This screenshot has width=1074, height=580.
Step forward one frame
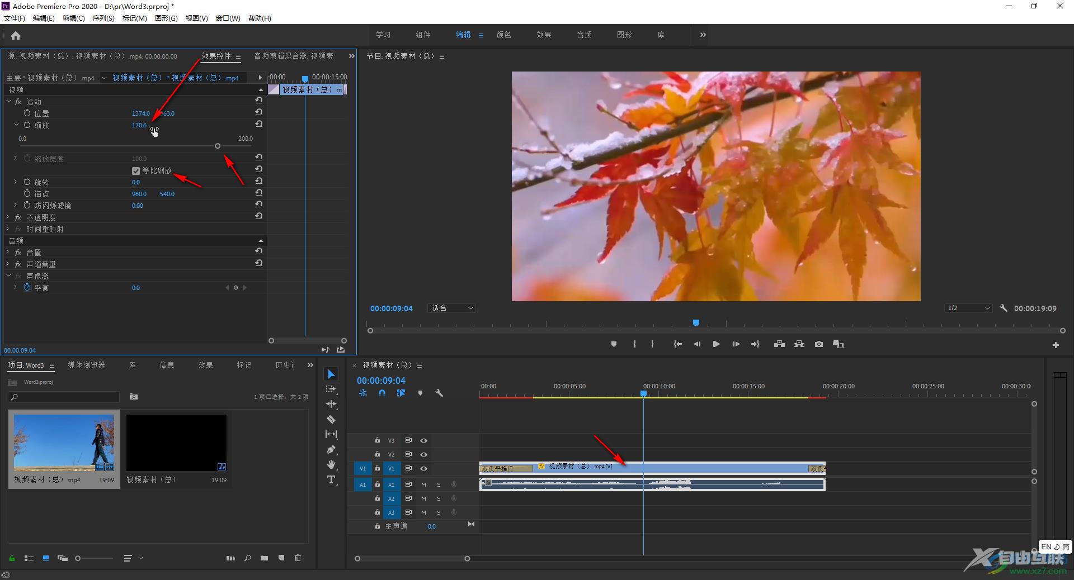[736, 344]
